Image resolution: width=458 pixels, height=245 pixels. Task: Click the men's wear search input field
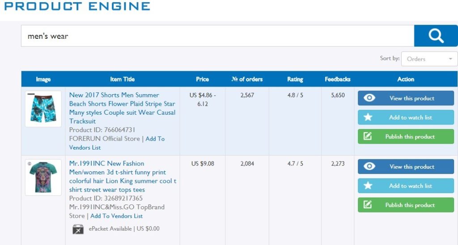pos(217,36)
